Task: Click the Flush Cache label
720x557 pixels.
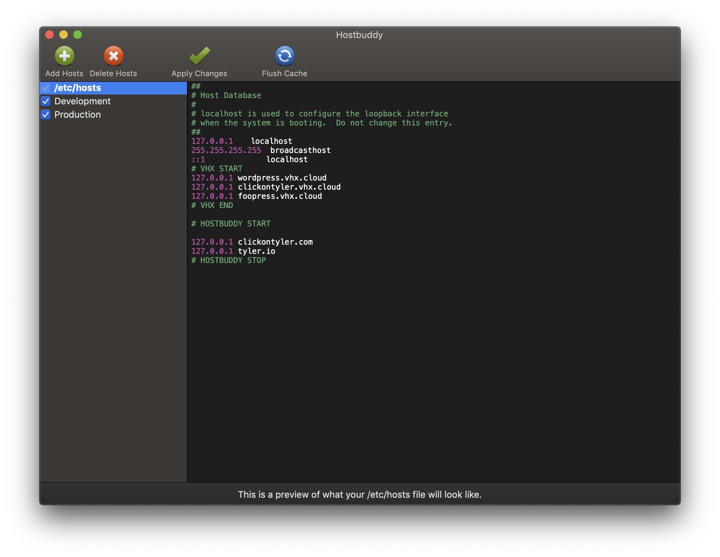Action: tap(284, 73)
